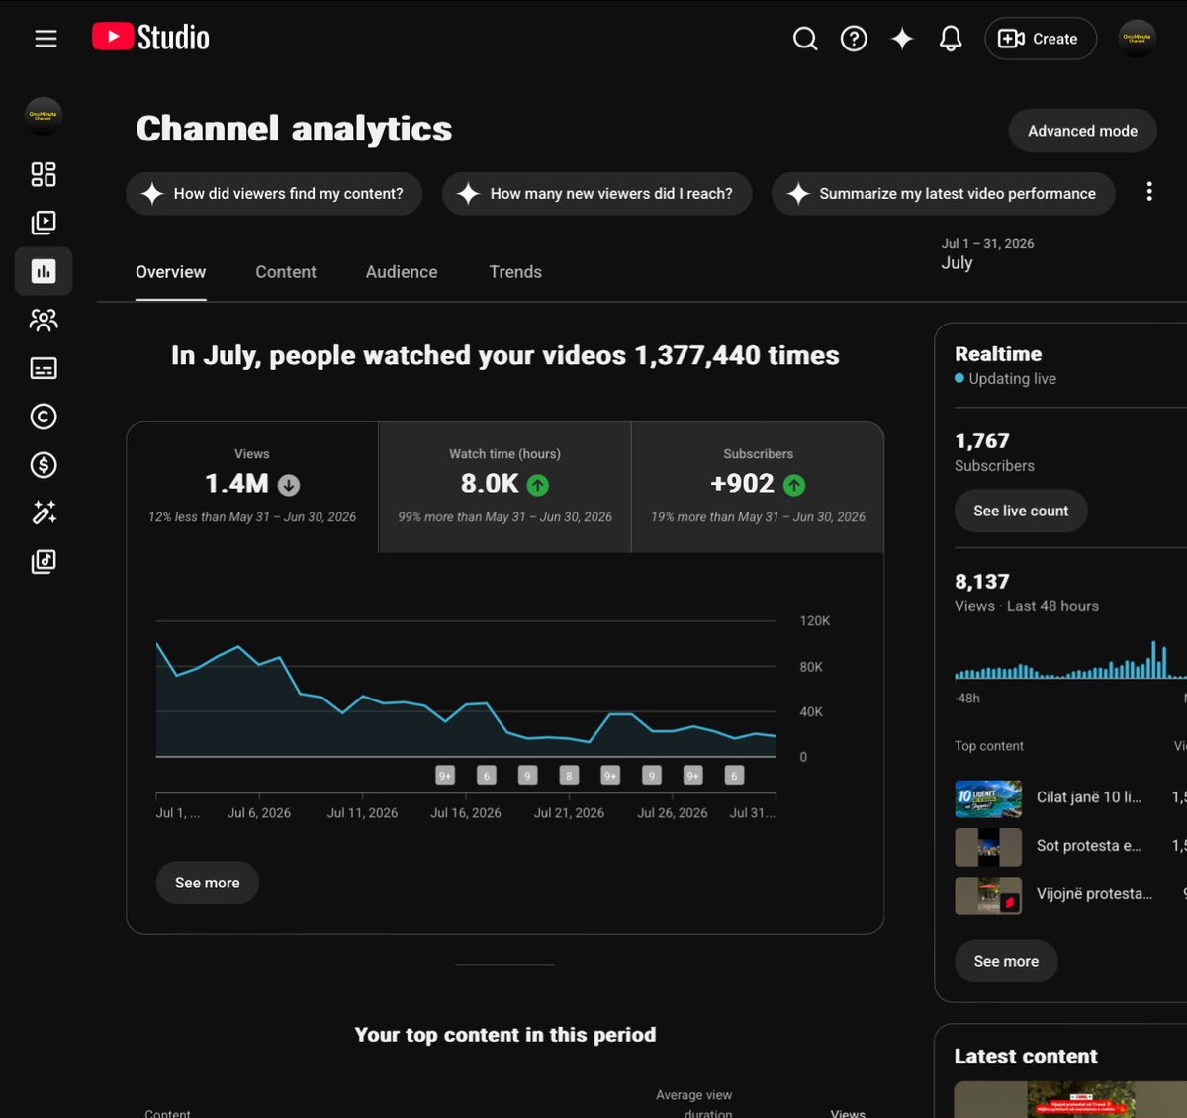Select the Watch time (hours) metric card
Screen dimensions: 1187x1118
[504, 487]
